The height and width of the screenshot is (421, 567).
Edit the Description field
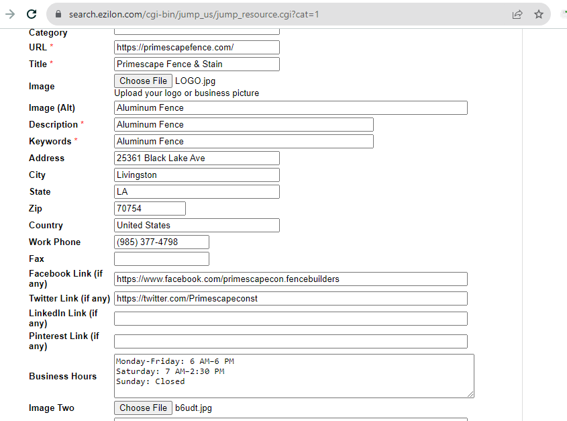click(244, 124)
